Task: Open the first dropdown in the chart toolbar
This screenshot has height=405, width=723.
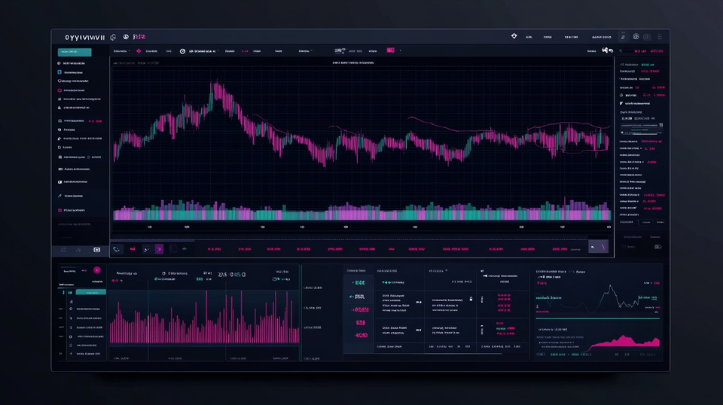Action: point(120,51)
